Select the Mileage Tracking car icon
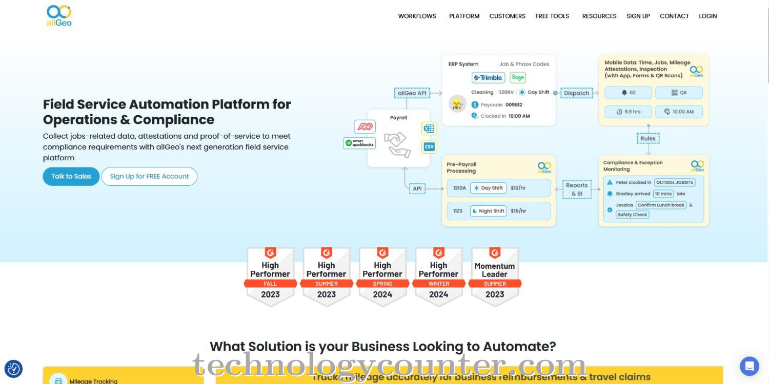 tap(58, 380)
